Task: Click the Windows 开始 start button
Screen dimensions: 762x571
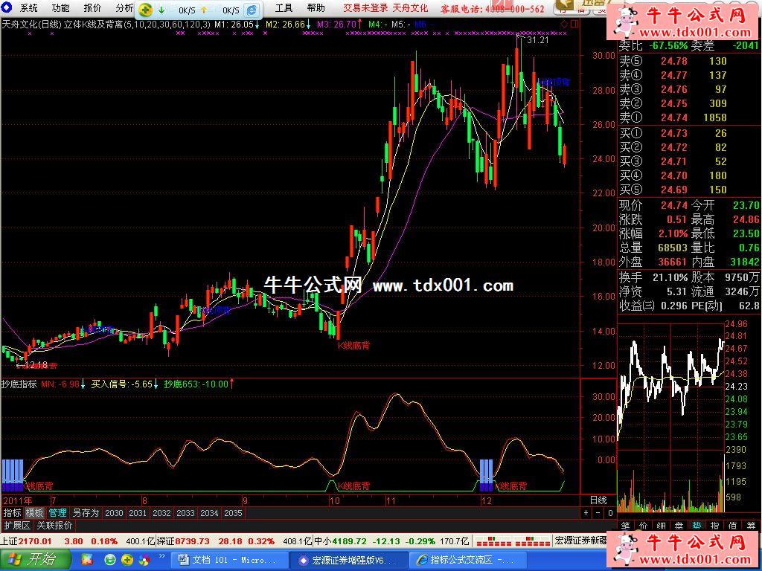Action: pyautogui.click(x=35, y=559)
